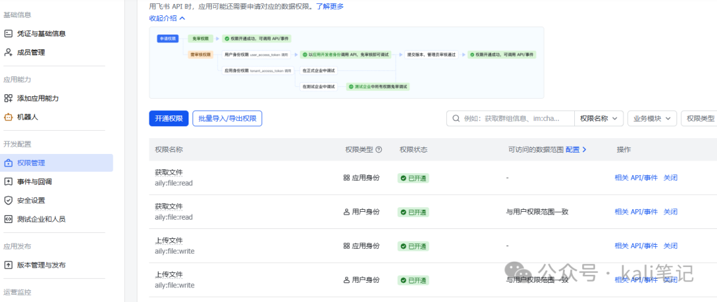The height and width of the screenshot is (302, 717).
Task: Click 关闭 for 上传文件 应用身份 row
Action: [x=671, y=246]
